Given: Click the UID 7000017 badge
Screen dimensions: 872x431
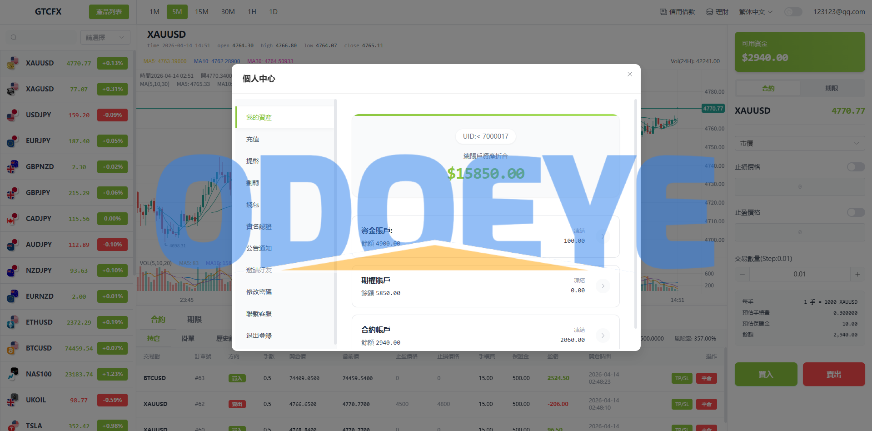Looking at the screenshot, I should pyautogui.click(x=485, y=136).
